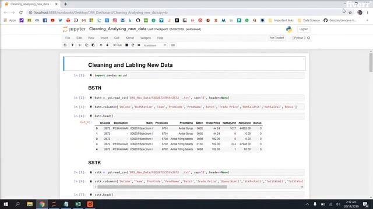Open Excel from the taskbar
This screenshot has width=373, height=209.
pyautogui.click(x=78, y=204)
